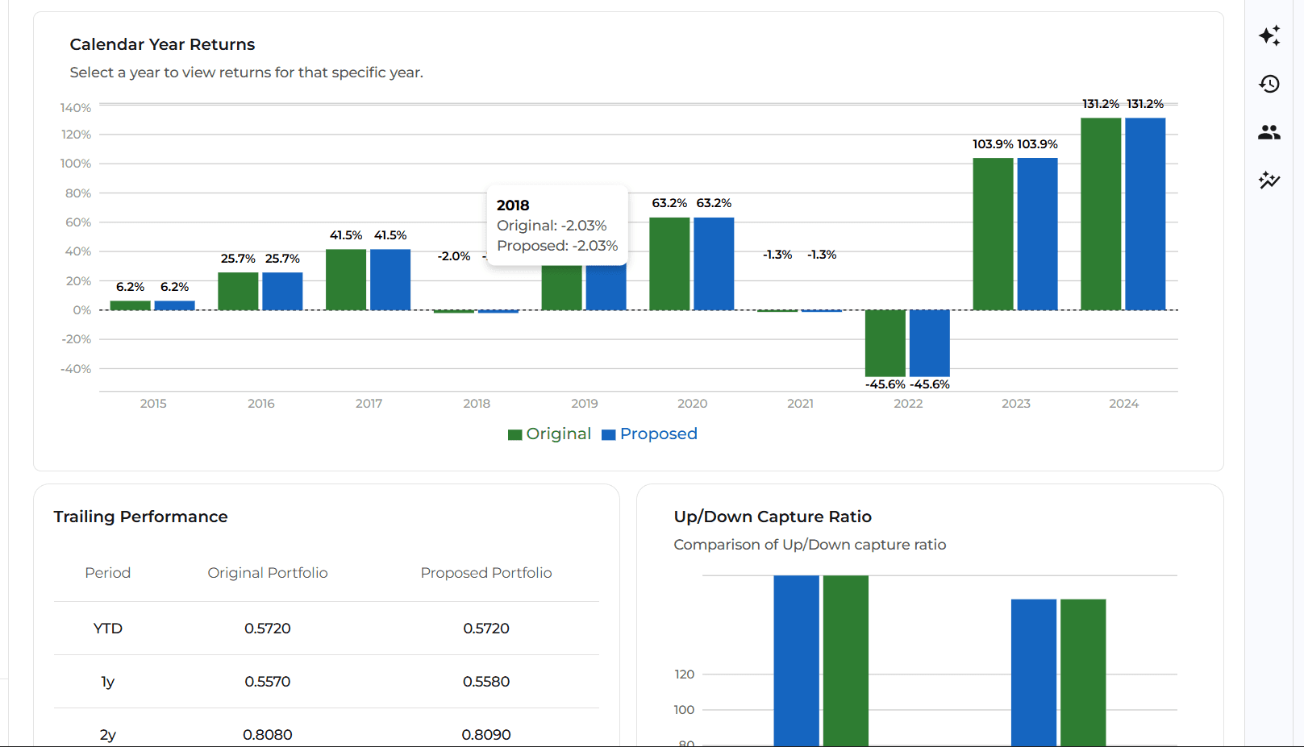Click the people icon in right sidebar
Screen dimensions: 1304x747
[x=1269, y=132]
